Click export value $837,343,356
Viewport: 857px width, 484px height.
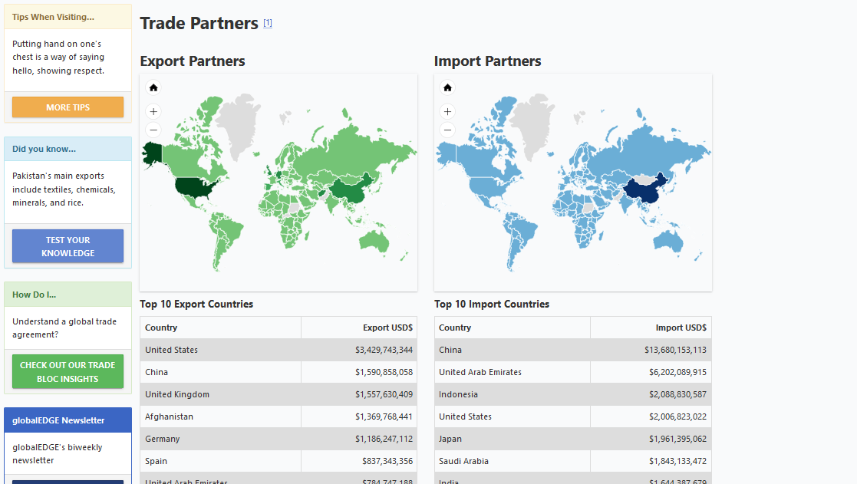387,462
